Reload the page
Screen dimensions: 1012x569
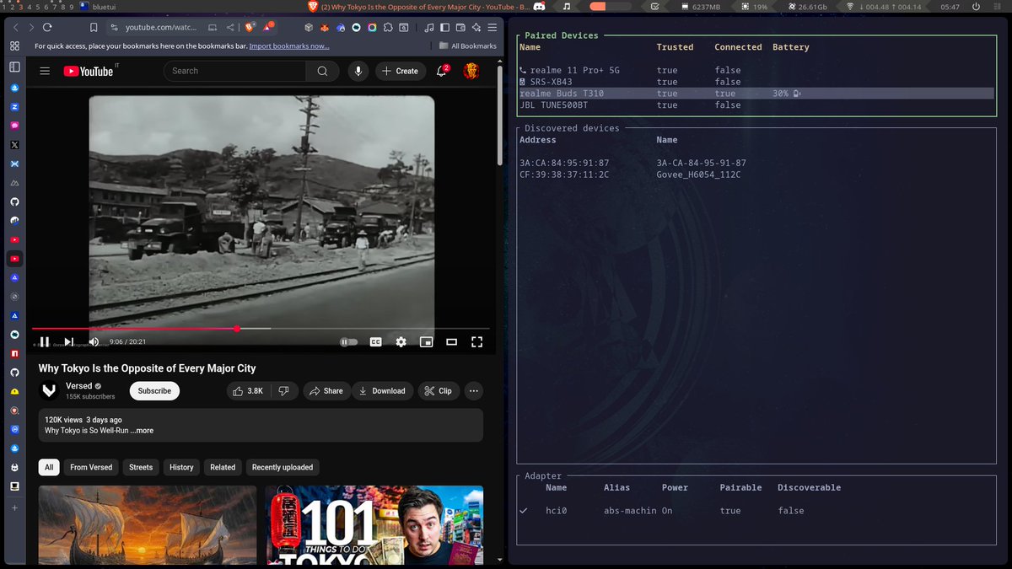pos(46,27)
